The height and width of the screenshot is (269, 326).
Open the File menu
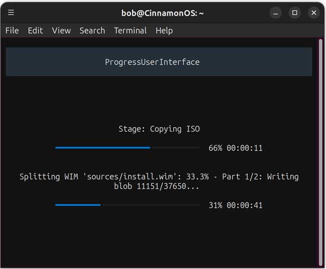[x=12, y=30]
